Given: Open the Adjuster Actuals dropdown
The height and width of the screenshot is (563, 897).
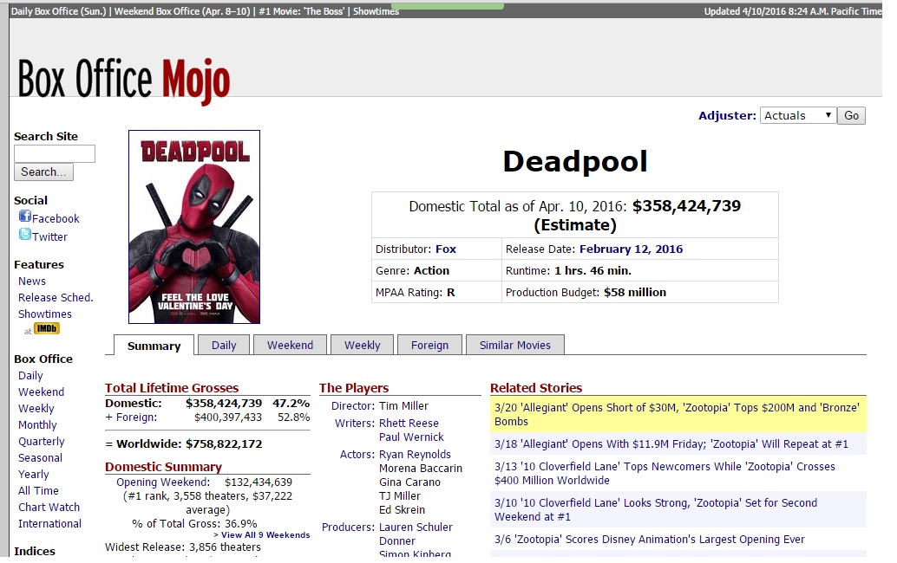Looking at the screenshot, I should [797, 115].
